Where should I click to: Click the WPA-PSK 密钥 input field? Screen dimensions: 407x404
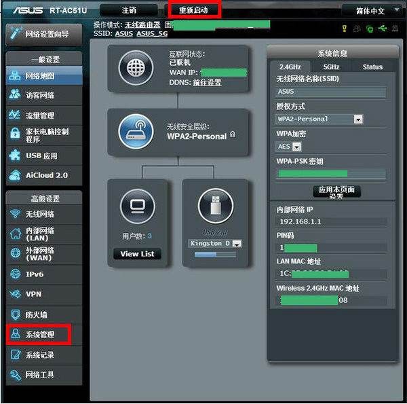[x=331, y=174]
